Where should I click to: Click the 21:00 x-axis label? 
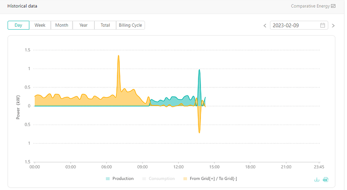(x=286, y=167)
